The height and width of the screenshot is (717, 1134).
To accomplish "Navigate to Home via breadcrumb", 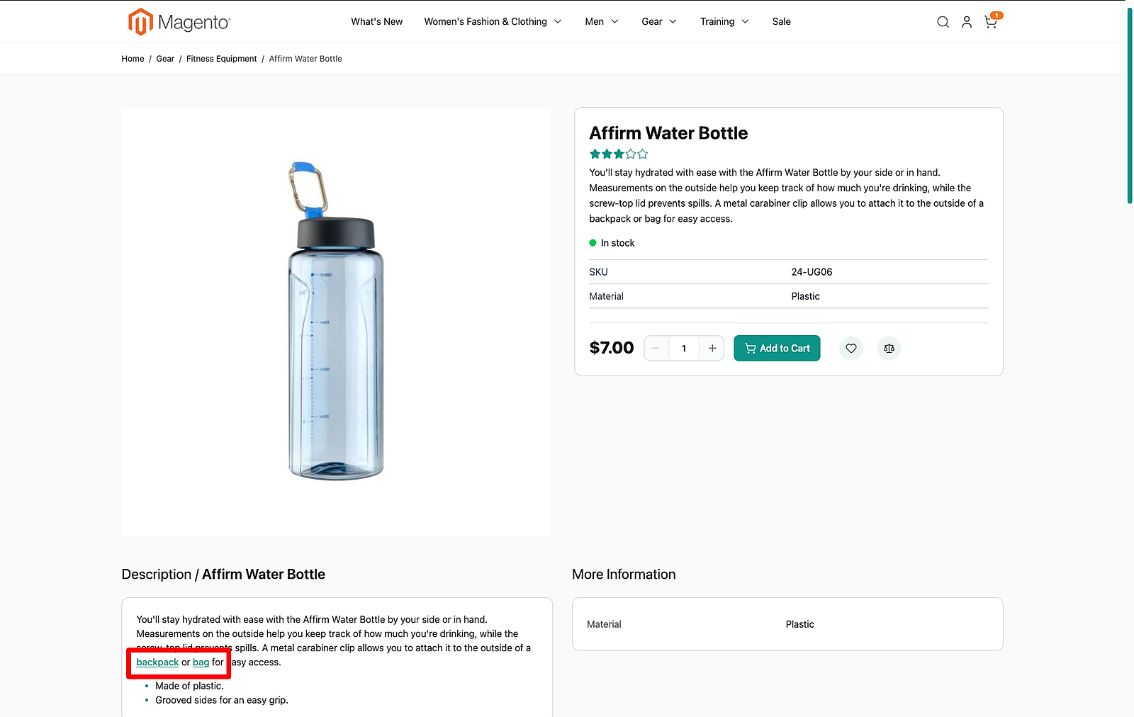I will pyautogui.click(x=132, y=58).
